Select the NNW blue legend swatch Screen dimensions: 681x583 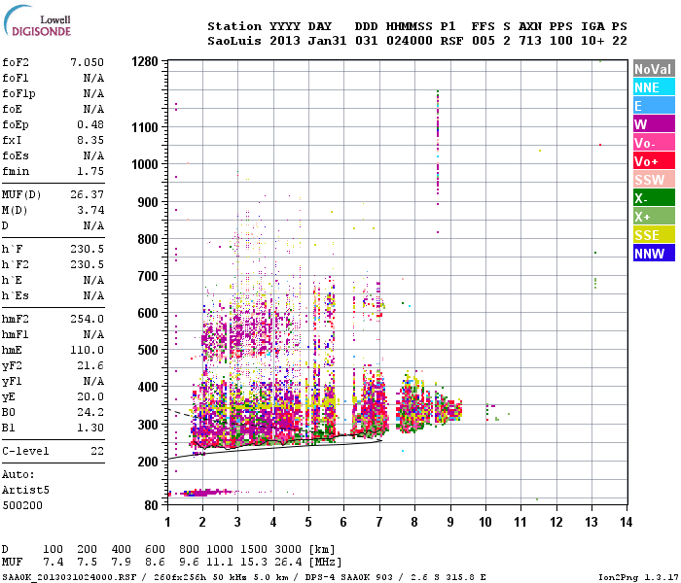(x=654, y=254)
